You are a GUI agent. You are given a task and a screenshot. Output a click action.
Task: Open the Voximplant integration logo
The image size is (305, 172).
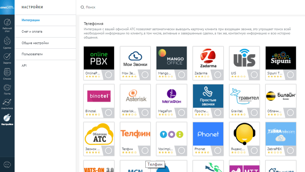click(x=171, y=134)
